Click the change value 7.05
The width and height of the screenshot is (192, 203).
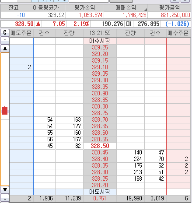(x=59, y=24)
